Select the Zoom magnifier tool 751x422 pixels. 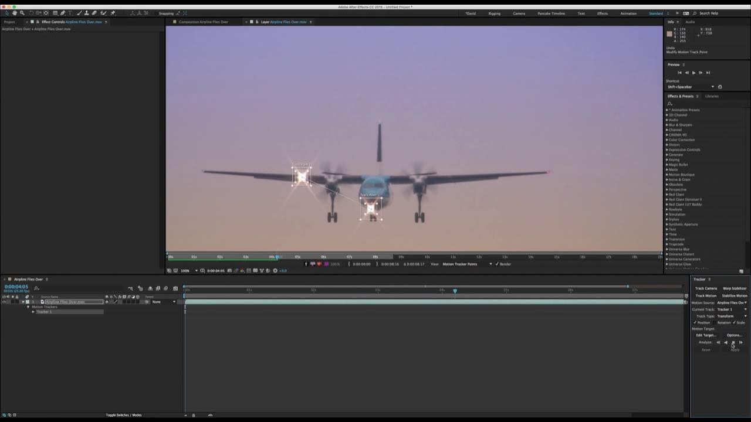point(22,13)
